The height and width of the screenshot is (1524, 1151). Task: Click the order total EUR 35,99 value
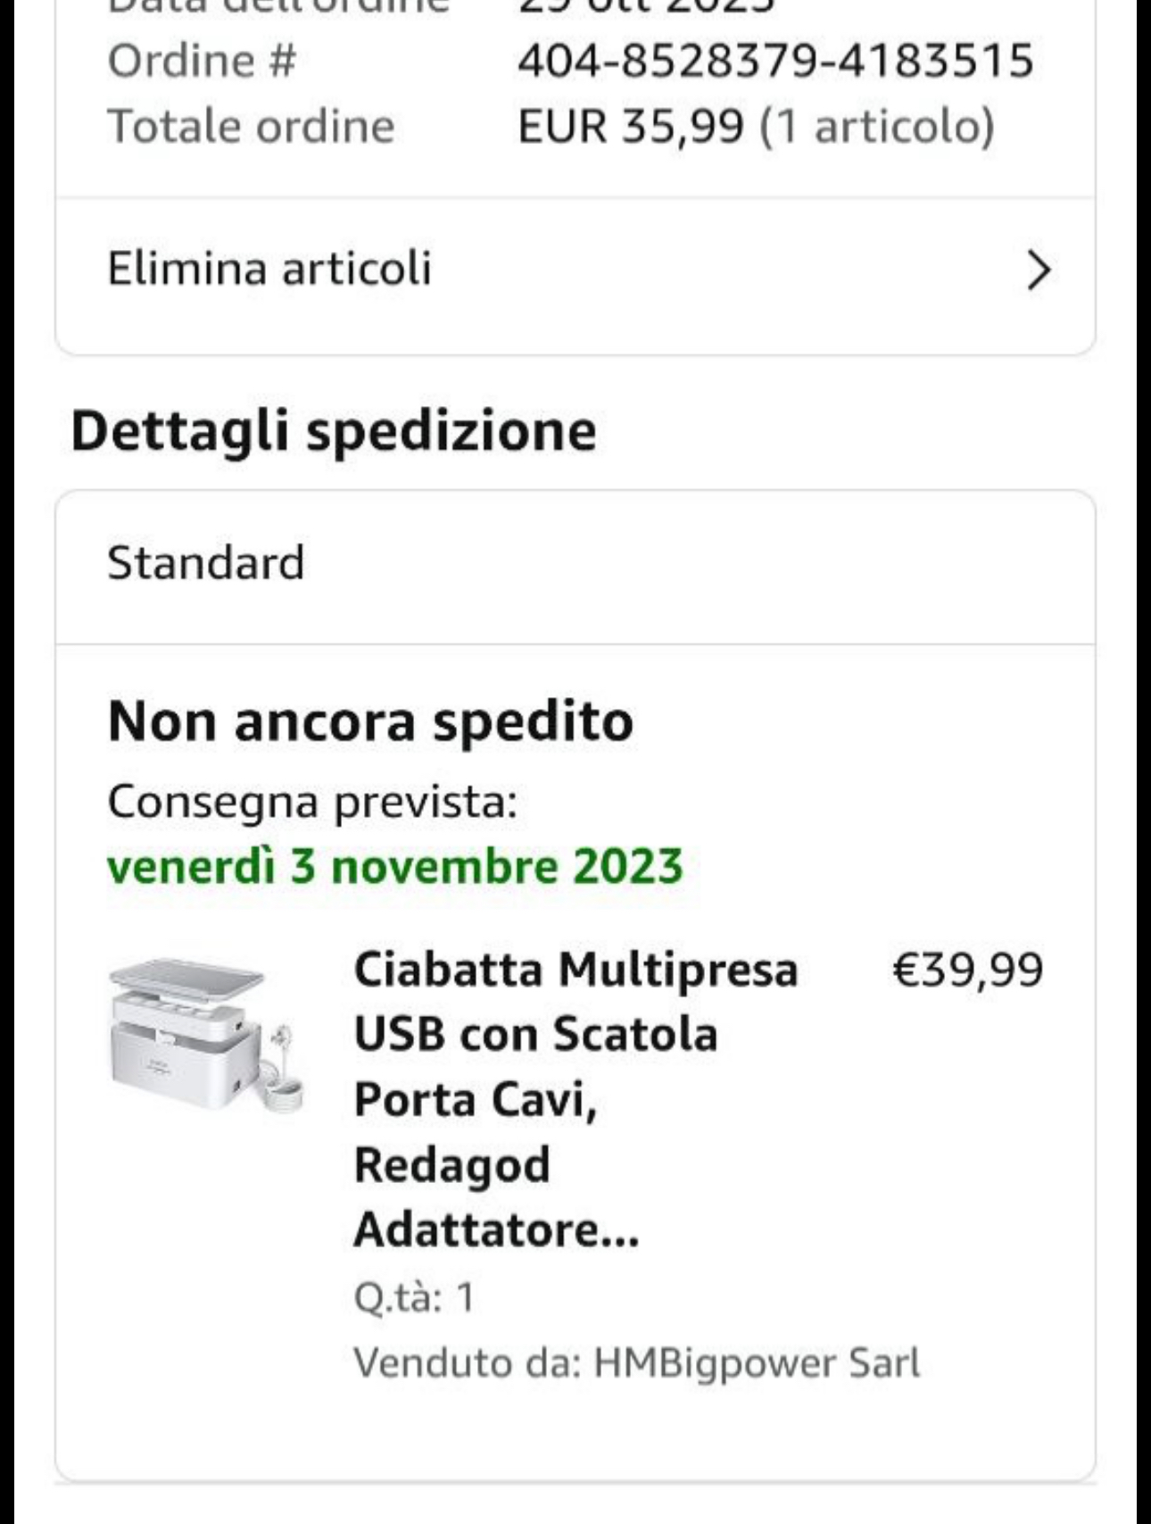point(630,126)
